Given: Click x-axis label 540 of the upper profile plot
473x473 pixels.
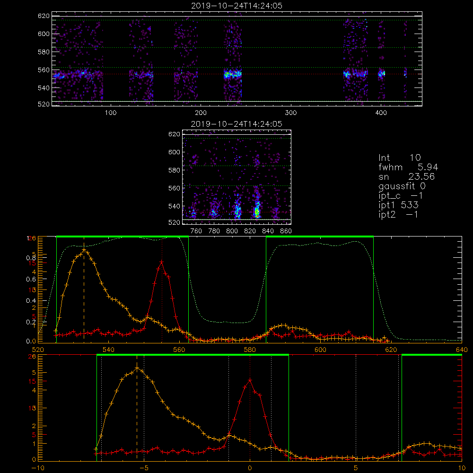Looking at the screenshot, I should tap(109, 350).
